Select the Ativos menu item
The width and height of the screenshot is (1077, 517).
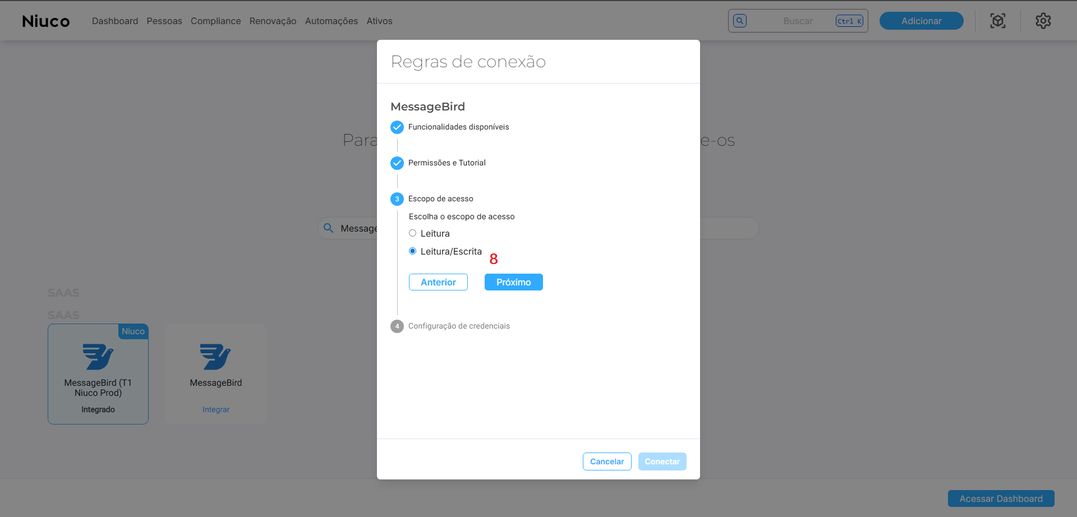coord(380,21)
